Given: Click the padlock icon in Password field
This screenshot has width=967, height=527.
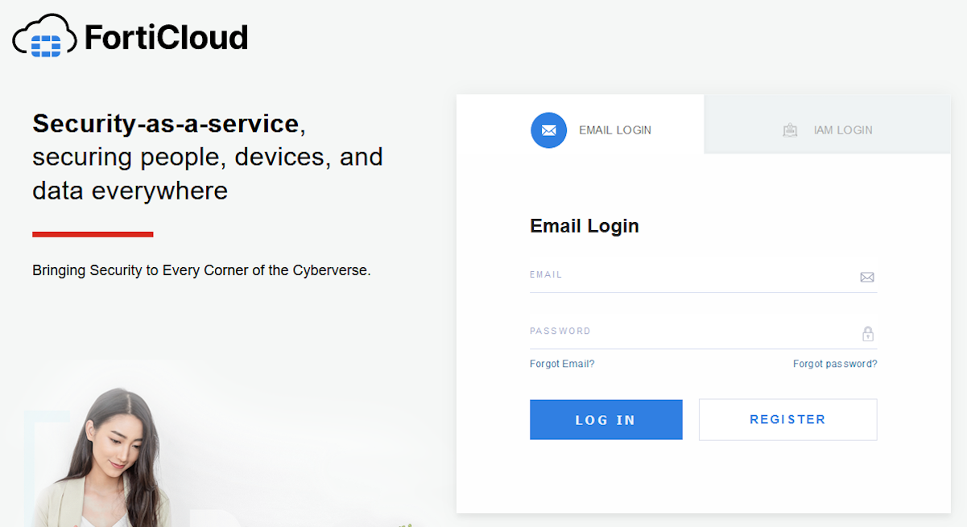Looking at the screenshot, I should click(868, 334).
